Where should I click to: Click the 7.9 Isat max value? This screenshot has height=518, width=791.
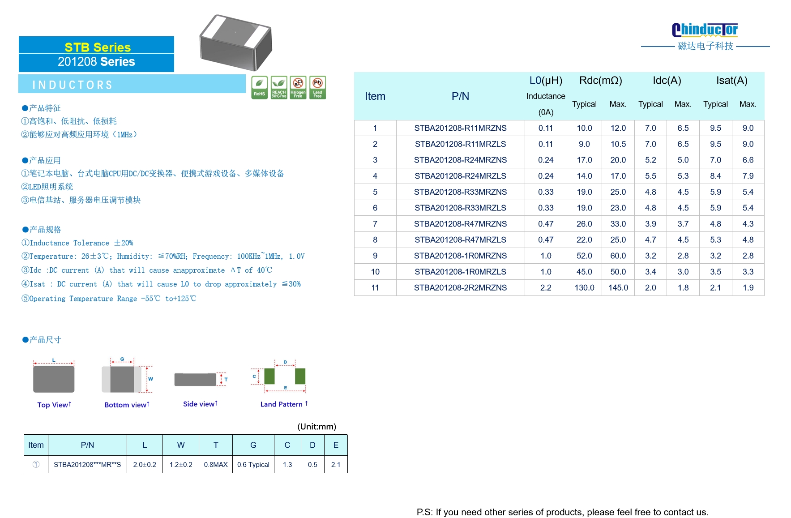(x=748, y=176)
